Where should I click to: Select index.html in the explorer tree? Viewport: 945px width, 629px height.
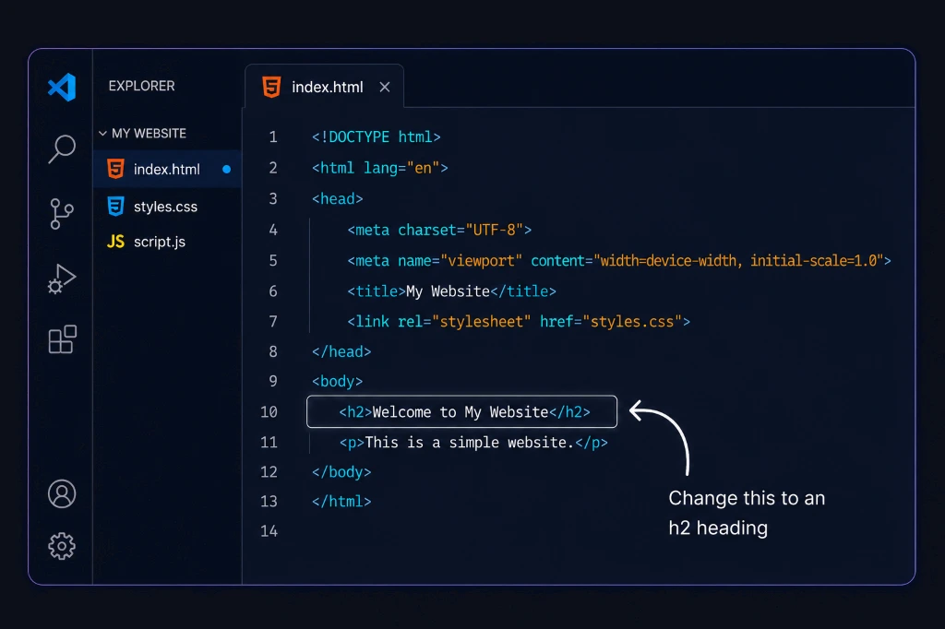[168, 170]
